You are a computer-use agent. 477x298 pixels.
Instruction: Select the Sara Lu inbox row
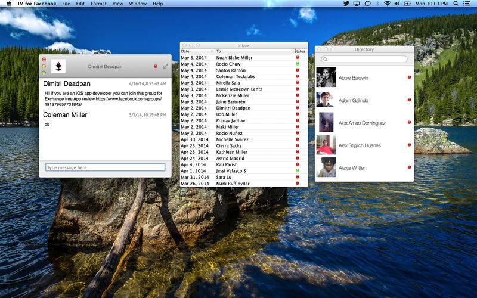click(x=244, y=177)
